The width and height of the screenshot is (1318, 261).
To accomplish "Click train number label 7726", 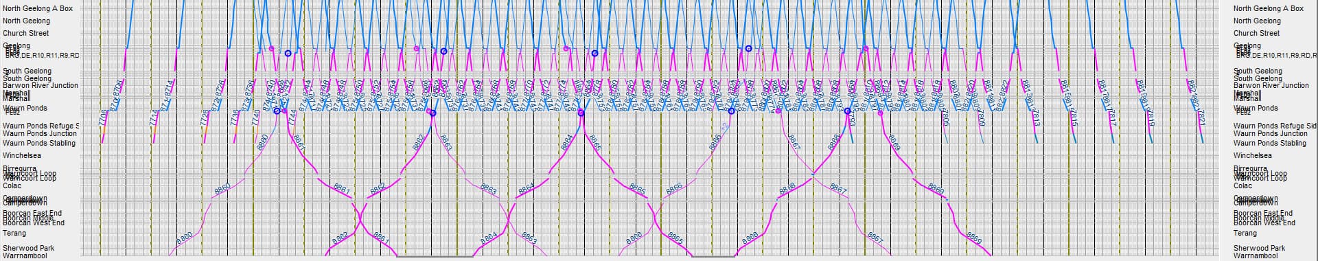I will (205, 117).
